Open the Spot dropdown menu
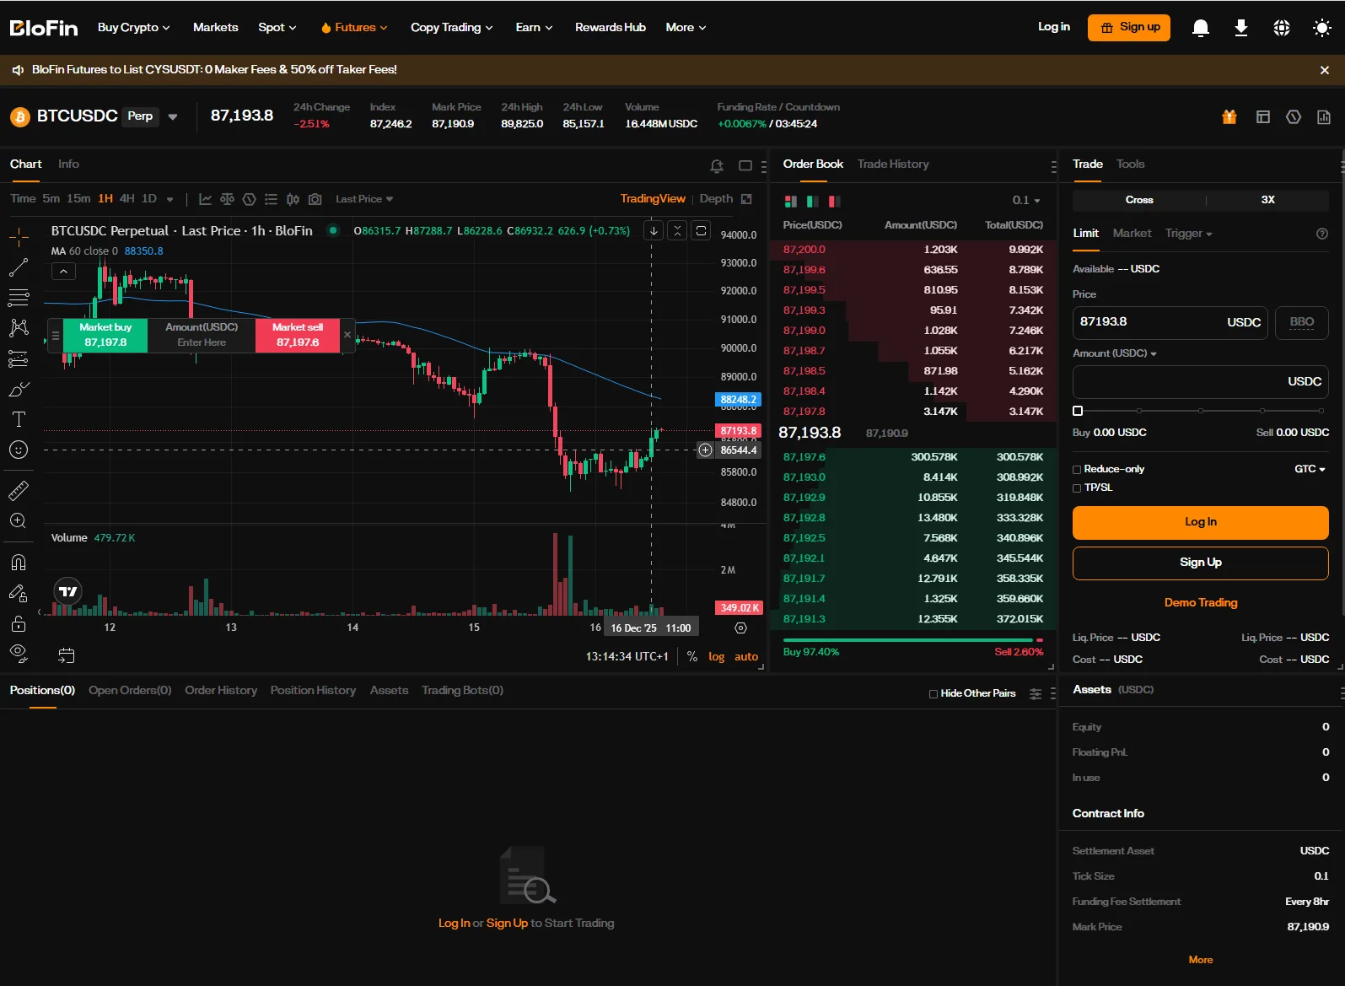This screenshot has width=1345, height=986. [277, 27]
